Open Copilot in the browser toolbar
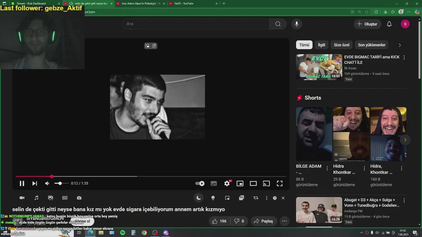The height and width of the screenshot is (237, 422). click(x=417, y=12)
